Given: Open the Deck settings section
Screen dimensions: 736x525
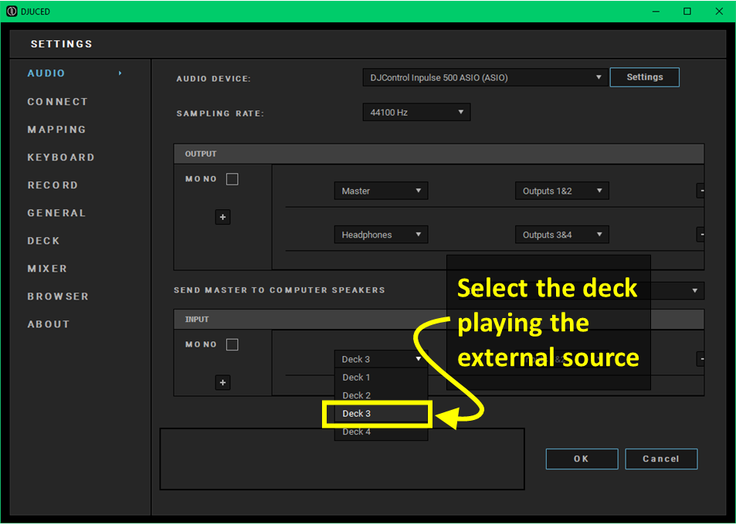Looking at the screenshot, I should coord(43,241).
